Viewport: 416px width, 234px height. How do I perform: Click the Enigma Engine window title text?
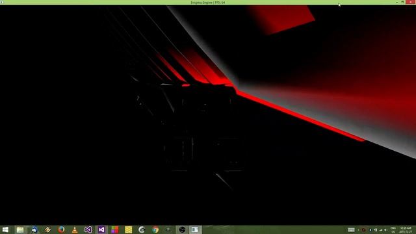(x=208, y=3)
